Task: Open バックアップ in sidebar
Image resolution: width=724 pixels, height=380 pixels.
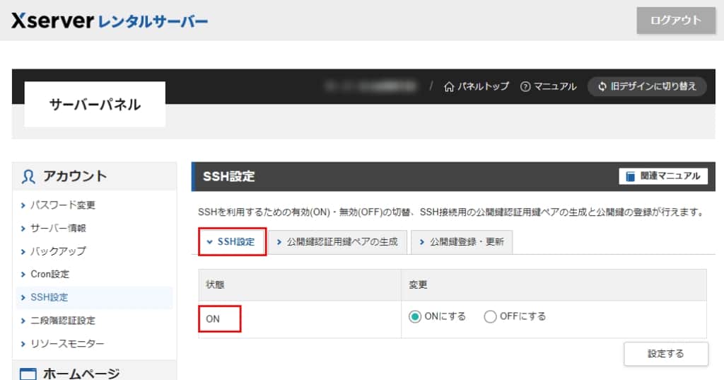Action: 58,251
